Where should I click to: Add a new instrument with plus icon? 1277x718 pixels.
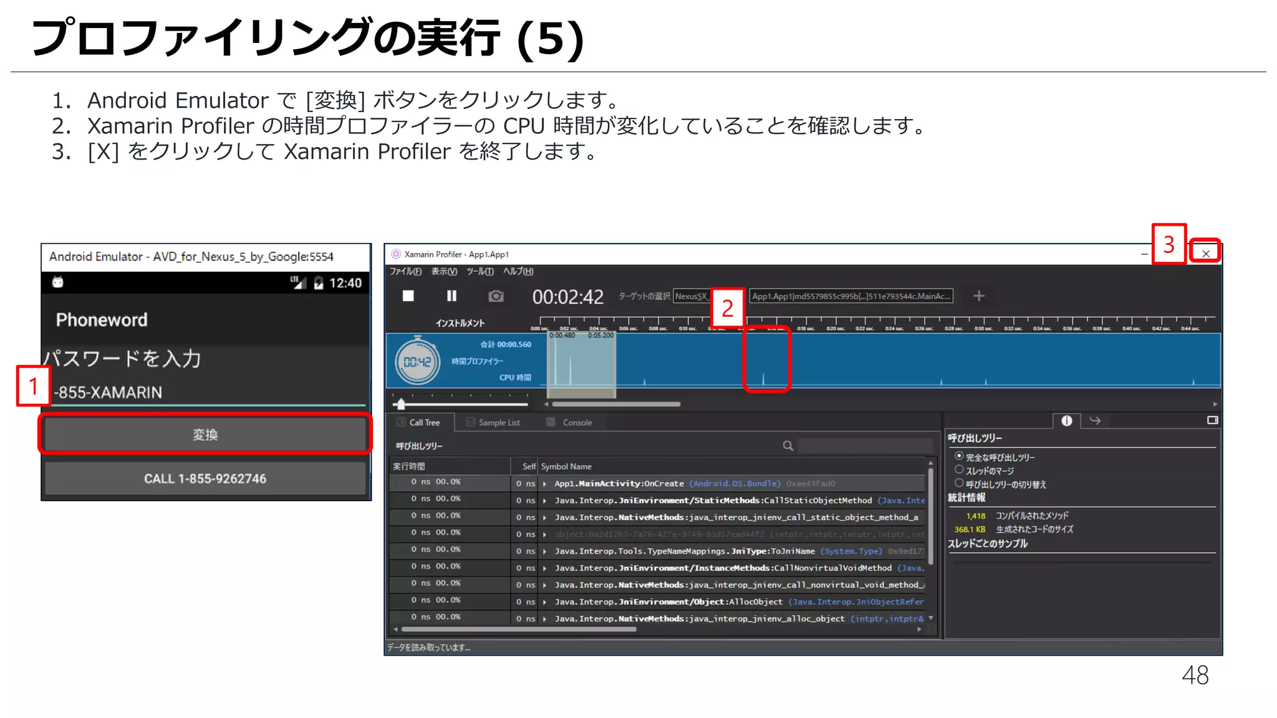(979, 296)
